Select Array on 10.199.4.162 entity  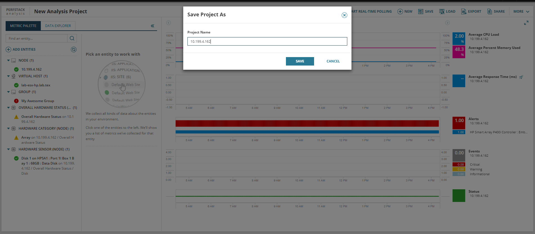(x=47, y=140)
